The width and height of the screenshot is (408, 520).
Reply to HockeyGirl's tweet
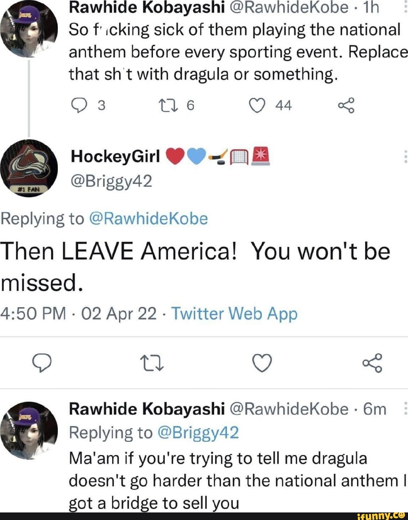(x=42, y=363)
